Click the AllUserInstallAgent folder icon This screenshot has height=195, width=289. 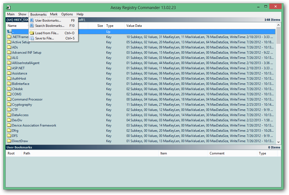[x=9, y=63]
